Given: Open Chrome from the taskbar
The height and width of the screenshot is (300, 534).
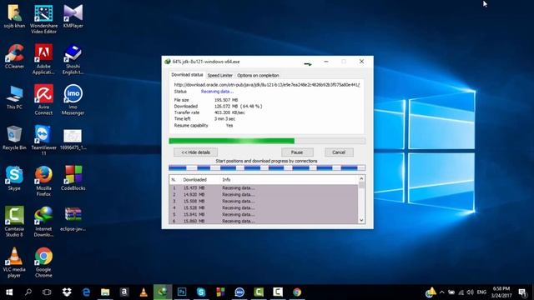Looking at the screenshot, I should point(297,292).
